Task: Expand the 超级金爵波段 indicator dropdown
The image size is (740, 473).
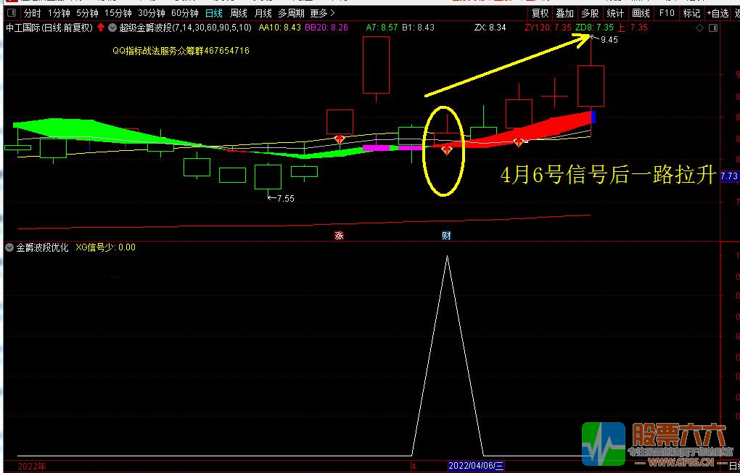Action: [112, 28]
